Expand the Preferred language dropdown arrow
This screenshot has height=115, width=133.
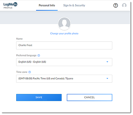coord(107,62)
